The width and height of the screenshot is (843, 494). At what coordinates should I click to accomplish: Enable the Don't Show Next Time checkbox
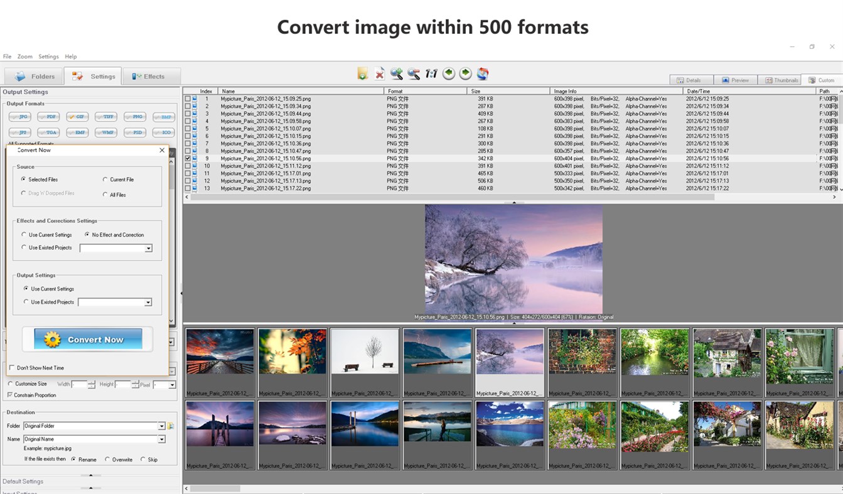tap(11, 368)
